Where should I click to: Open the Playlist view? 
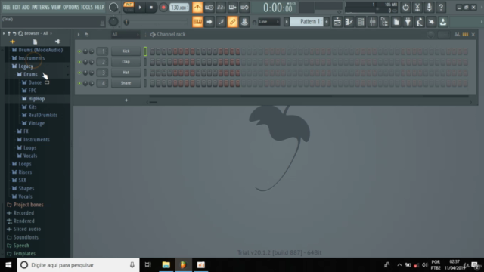337,22
